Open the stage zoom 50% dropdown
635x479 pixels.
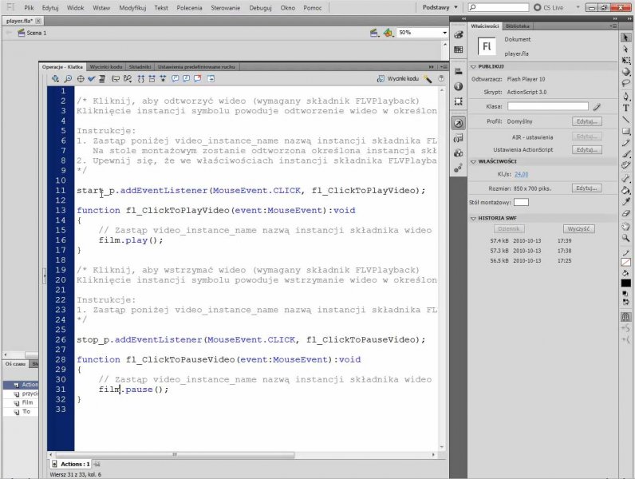(x=444, y=33)
